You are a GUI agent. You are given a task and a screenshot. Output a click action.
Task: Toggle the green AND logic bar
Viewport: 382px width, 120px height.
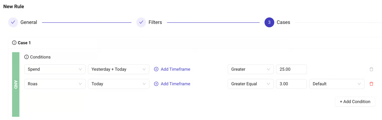[16, 84]
